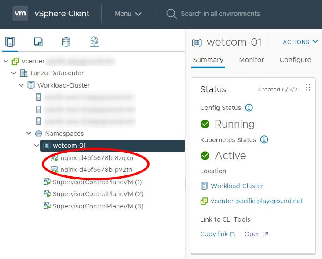322x259 pixels.
Task: Click the Link to CLI Tools label
Action: pos(225,219)
